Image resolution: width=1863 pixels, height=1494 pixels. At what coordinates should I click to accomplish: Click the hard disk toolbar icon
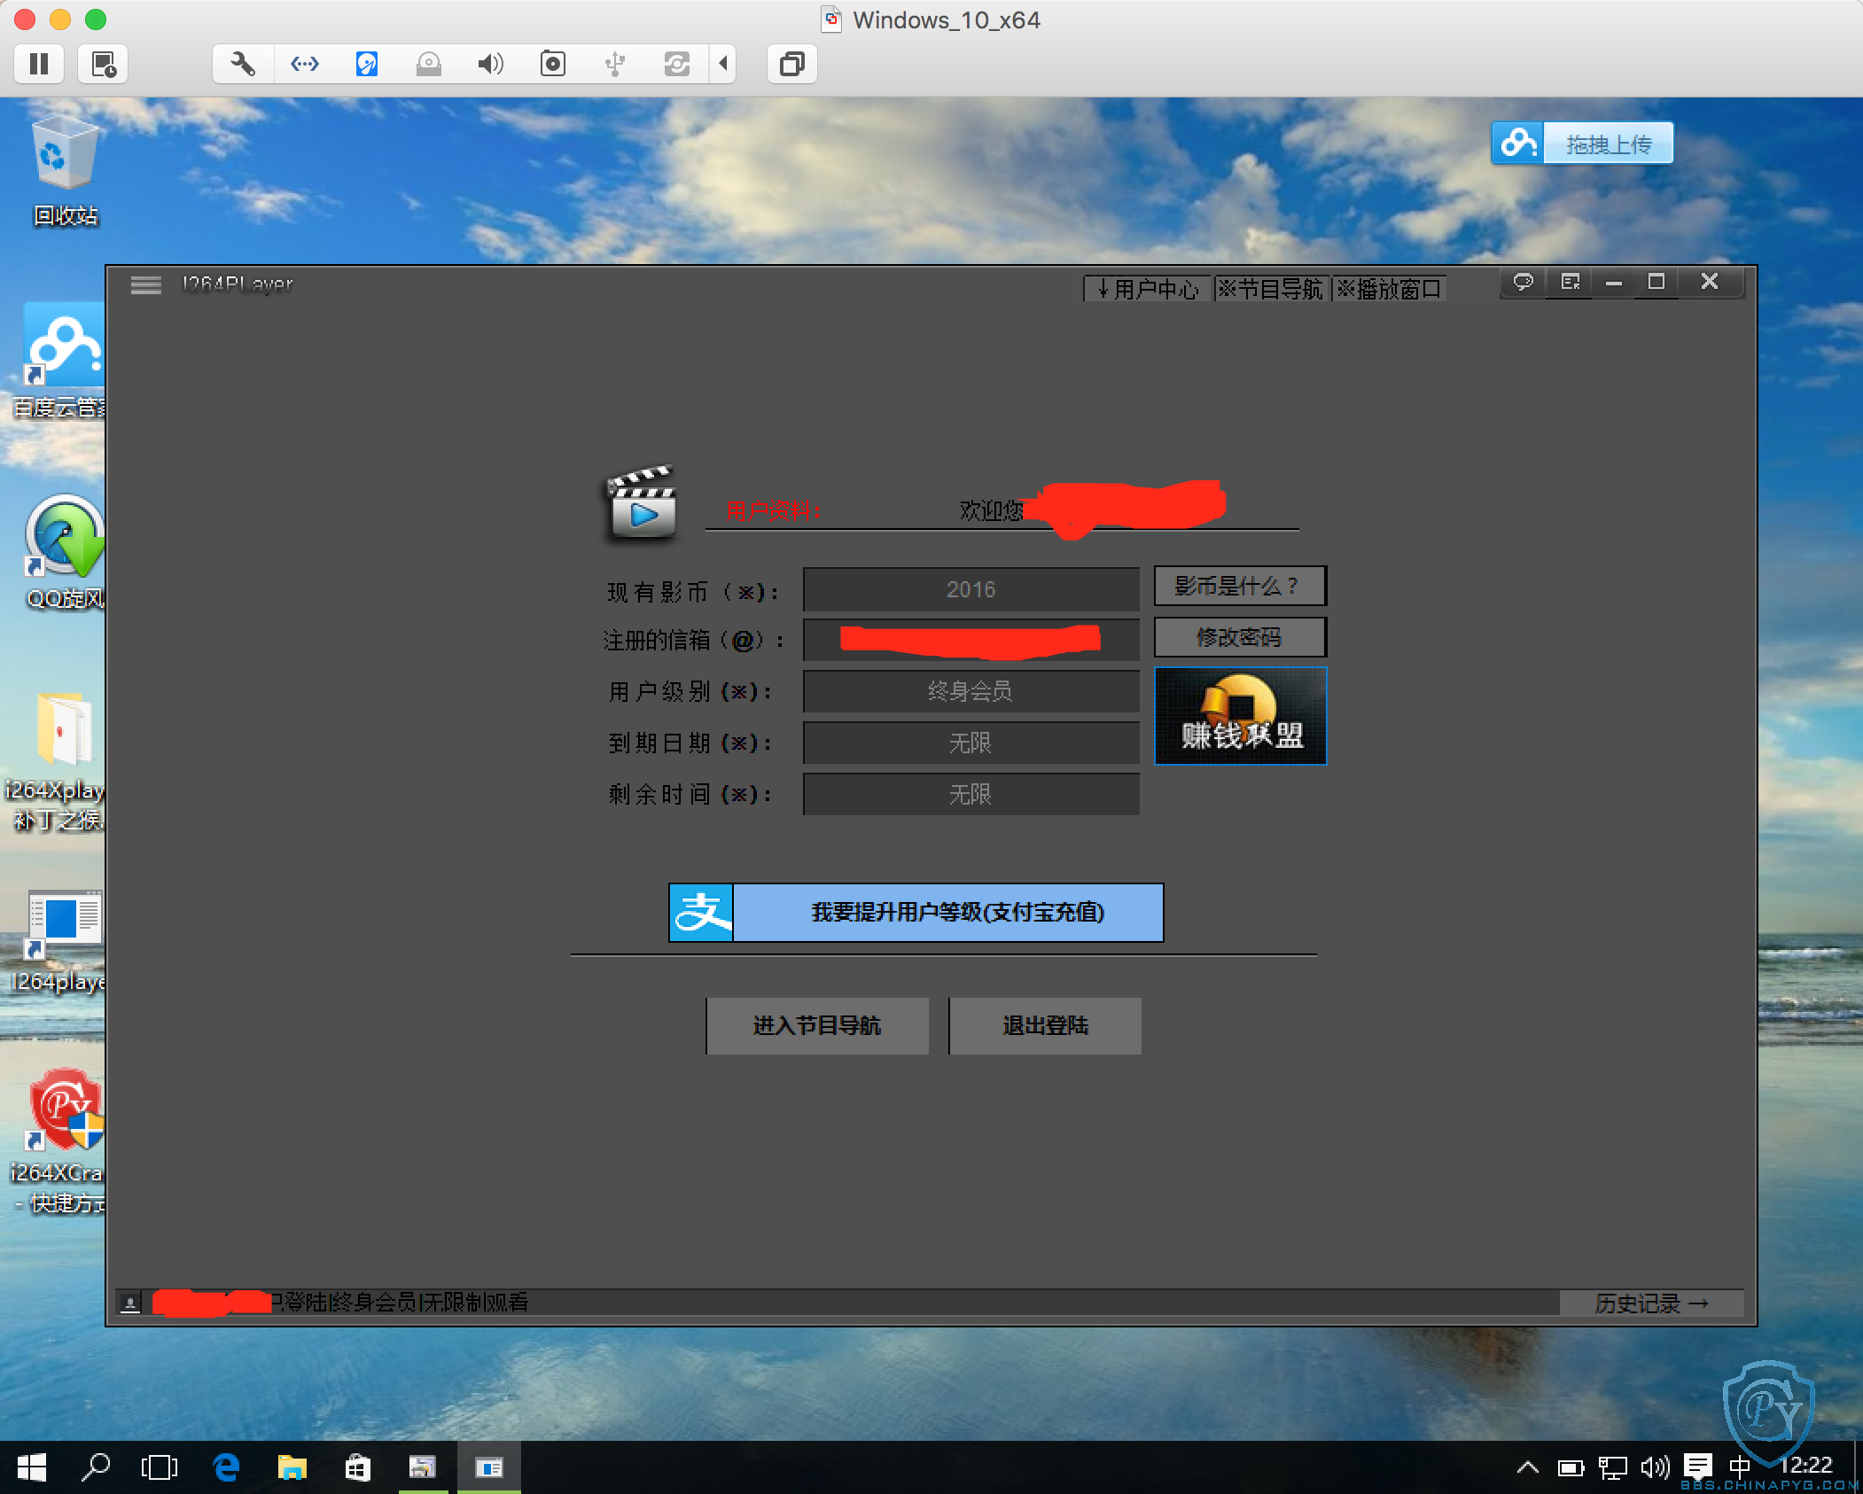pyautogui.click(x=367, y=64)
